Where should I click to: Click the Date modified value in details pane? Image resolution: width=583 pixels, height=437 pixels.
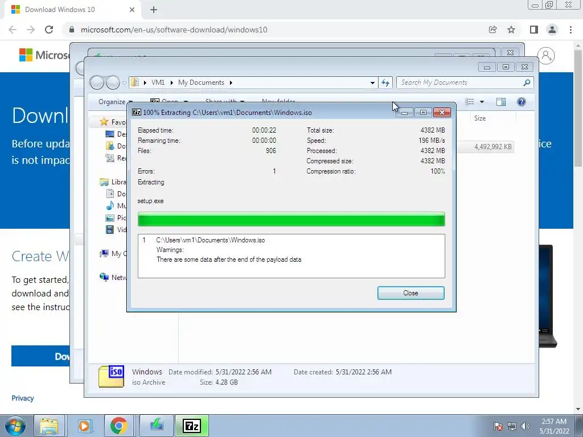point(244,372)
